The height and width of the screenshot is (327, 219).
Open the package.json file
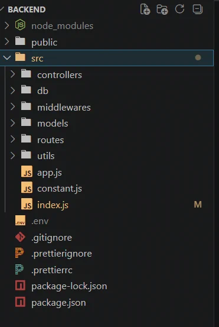58,303
